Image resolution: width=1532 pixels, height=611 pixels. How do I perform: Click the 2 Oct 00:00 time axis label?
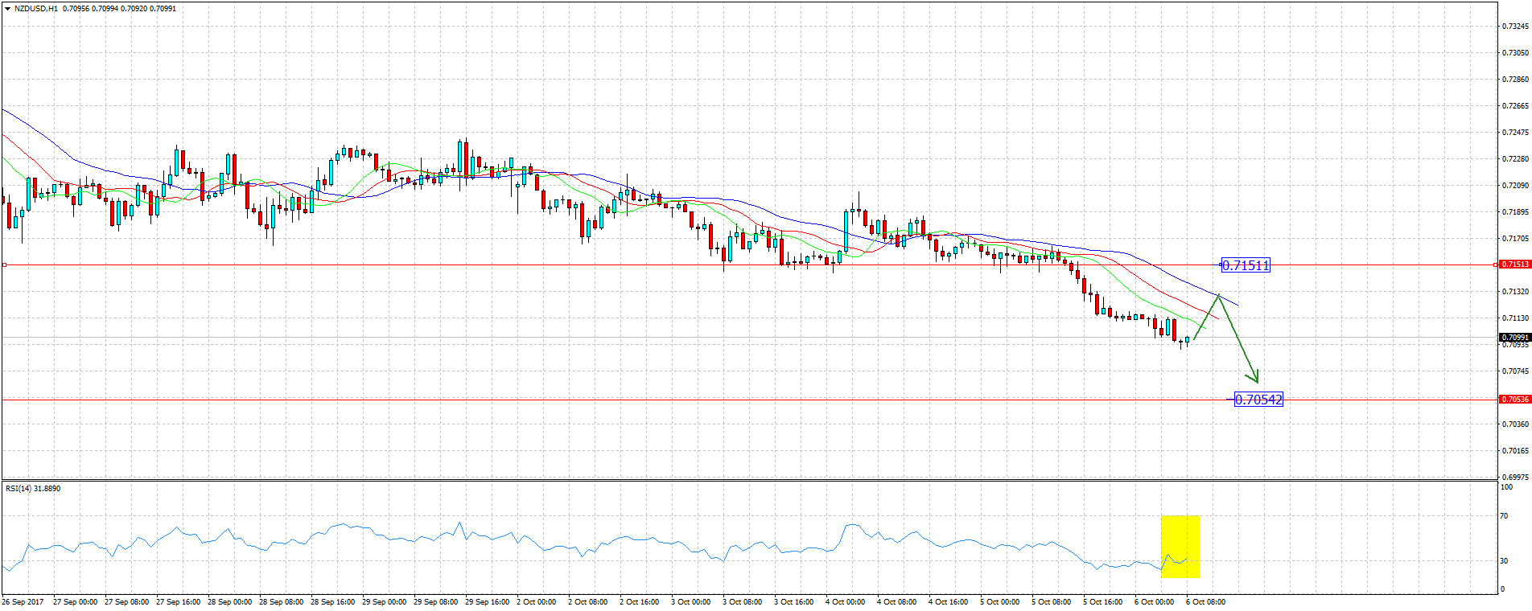tap(536, 602)
